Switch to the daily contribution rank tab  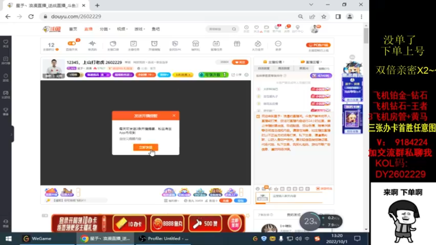tap(264, 69)
